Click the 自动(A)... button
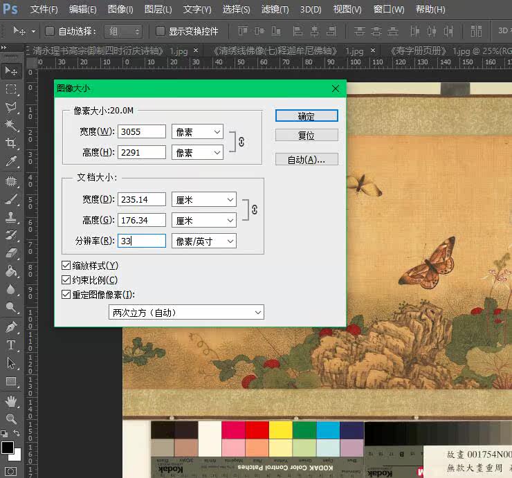 click(307, 159)
